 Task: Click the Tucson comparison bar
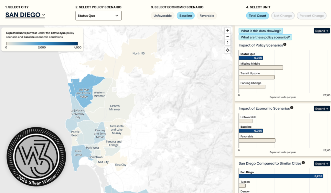coord(242,186)
